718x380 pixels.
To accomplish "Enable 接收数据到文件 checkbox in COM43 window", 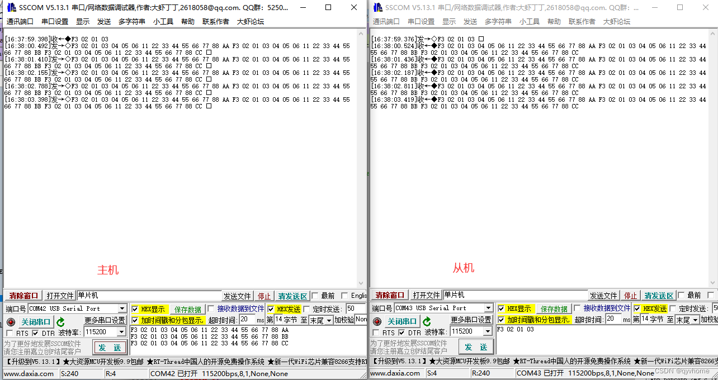I will 577,308.
